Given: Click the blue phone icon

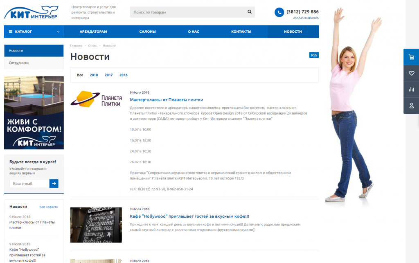Looking at the screenshot, I should 279,12.
